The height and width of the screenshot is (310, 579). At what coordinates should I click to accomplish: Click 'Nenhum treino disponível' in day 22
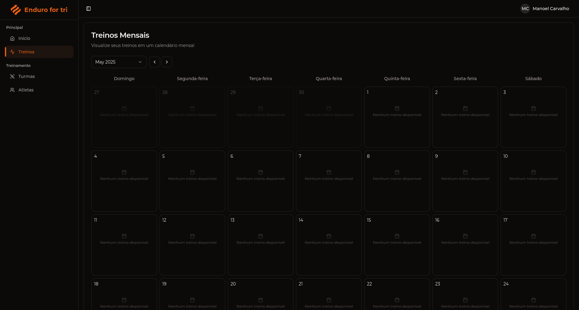(397, 306)
